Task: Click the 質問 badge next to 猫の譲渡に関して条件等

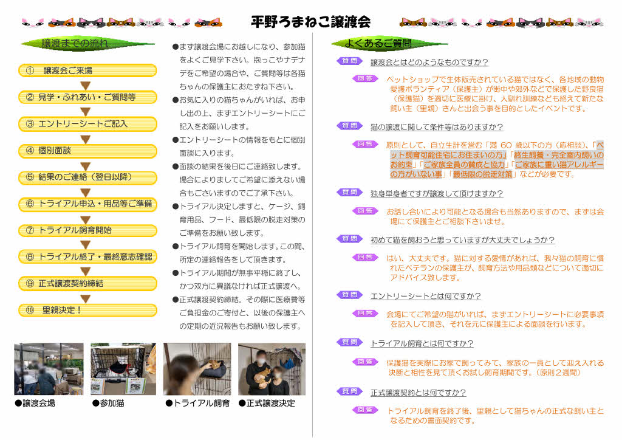Action: tap(349, 126)
